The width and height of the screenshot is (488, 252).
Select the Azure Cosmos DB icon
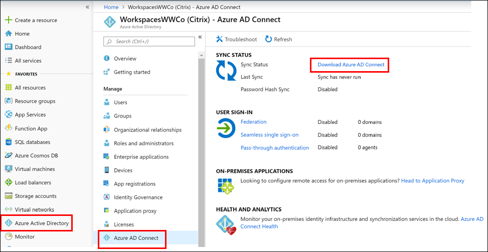pos(8,155)
